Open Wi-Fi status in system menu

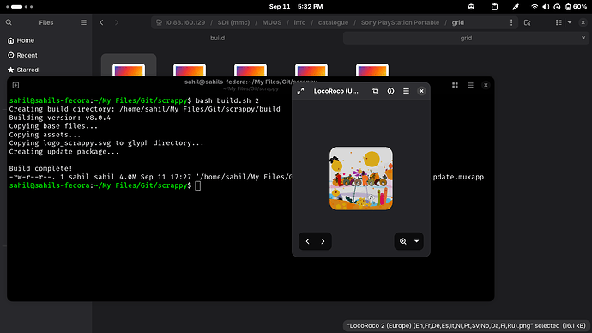pyautogui.click(x=535, y=6)
